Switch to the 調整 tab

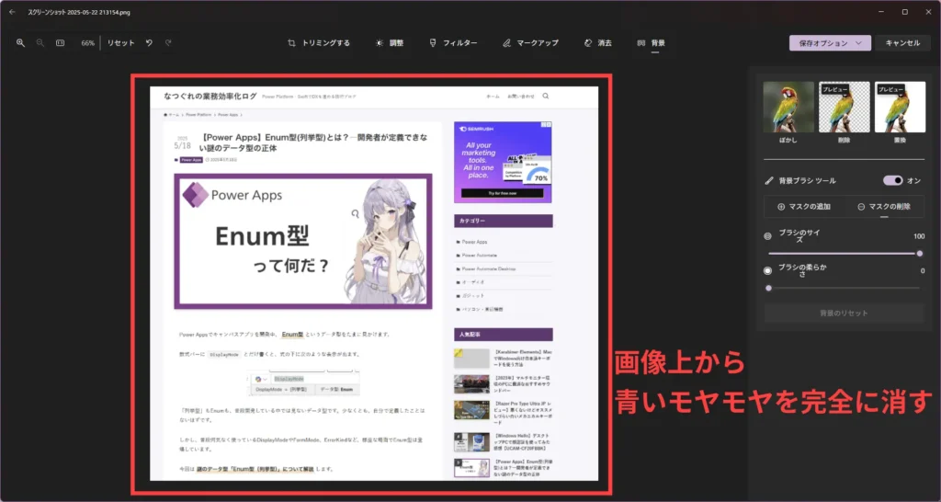click(390, 43)
